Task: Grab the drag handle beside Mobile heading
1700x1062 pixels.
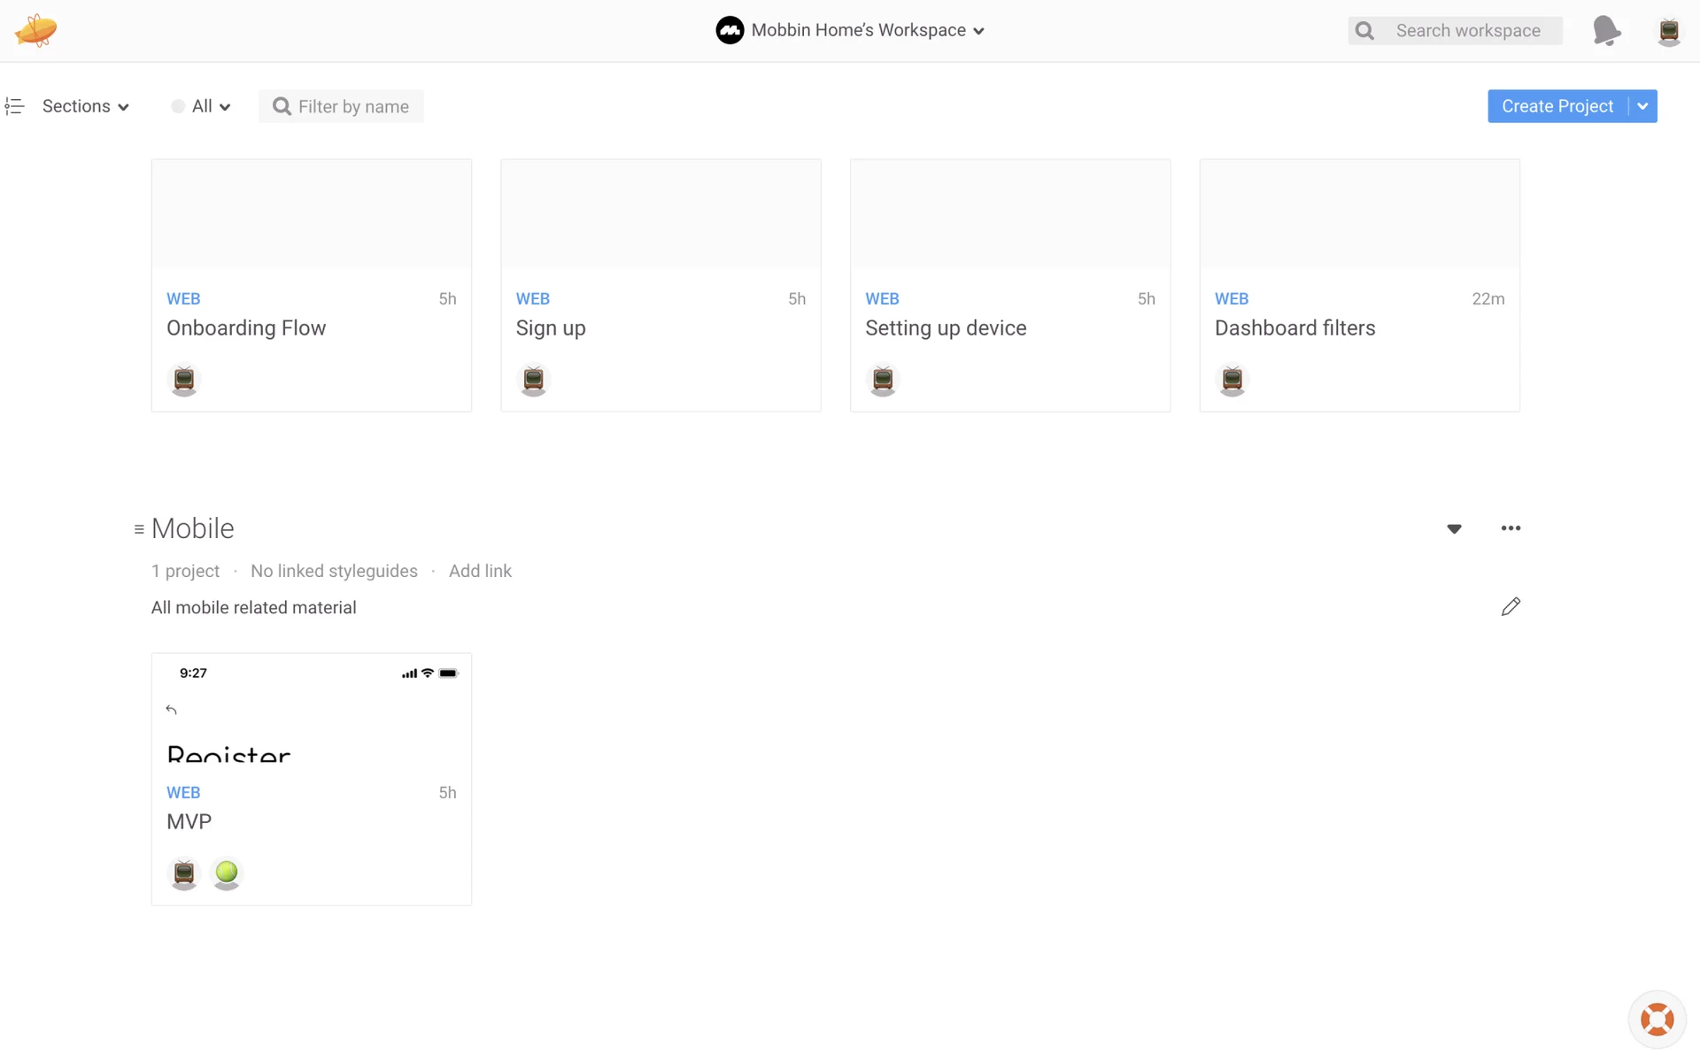Action: click(x=139, y=529)
